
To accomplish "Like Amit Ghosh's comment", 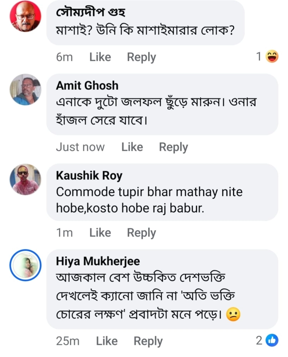I will 132,147.
